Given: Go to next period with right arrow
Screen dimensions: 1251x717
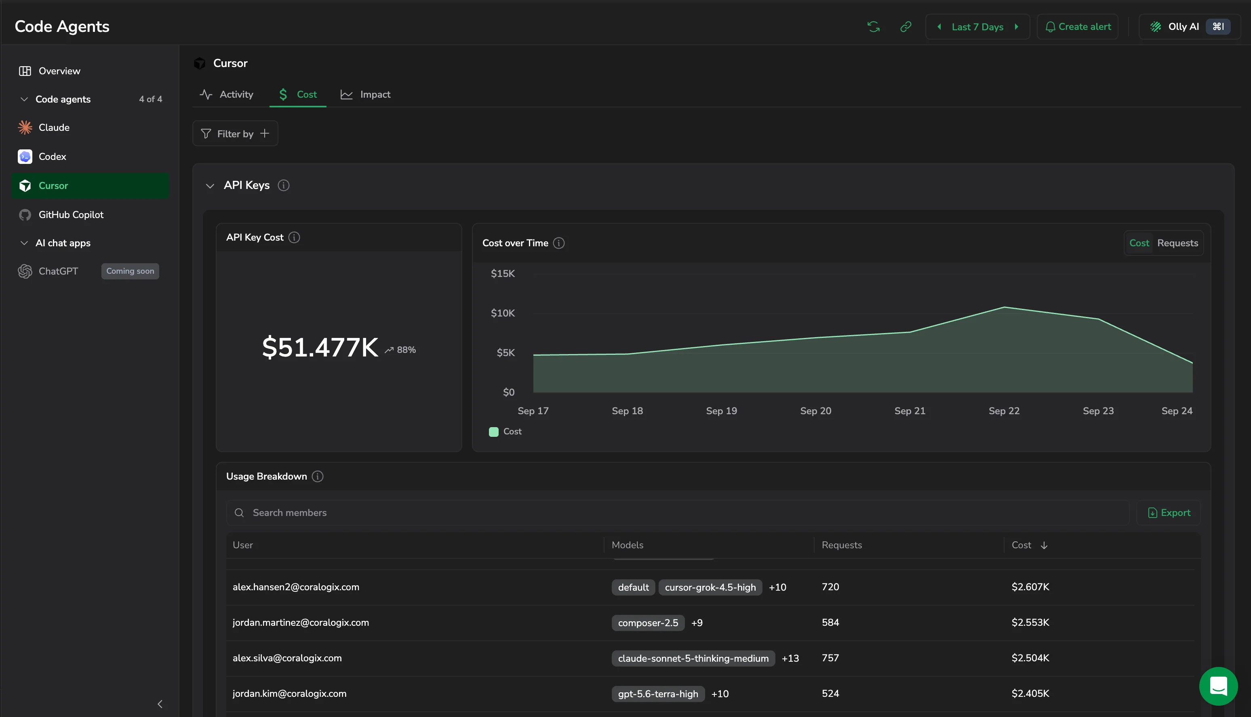Looking at the screenshot, I should click(x=1017, y=27).
